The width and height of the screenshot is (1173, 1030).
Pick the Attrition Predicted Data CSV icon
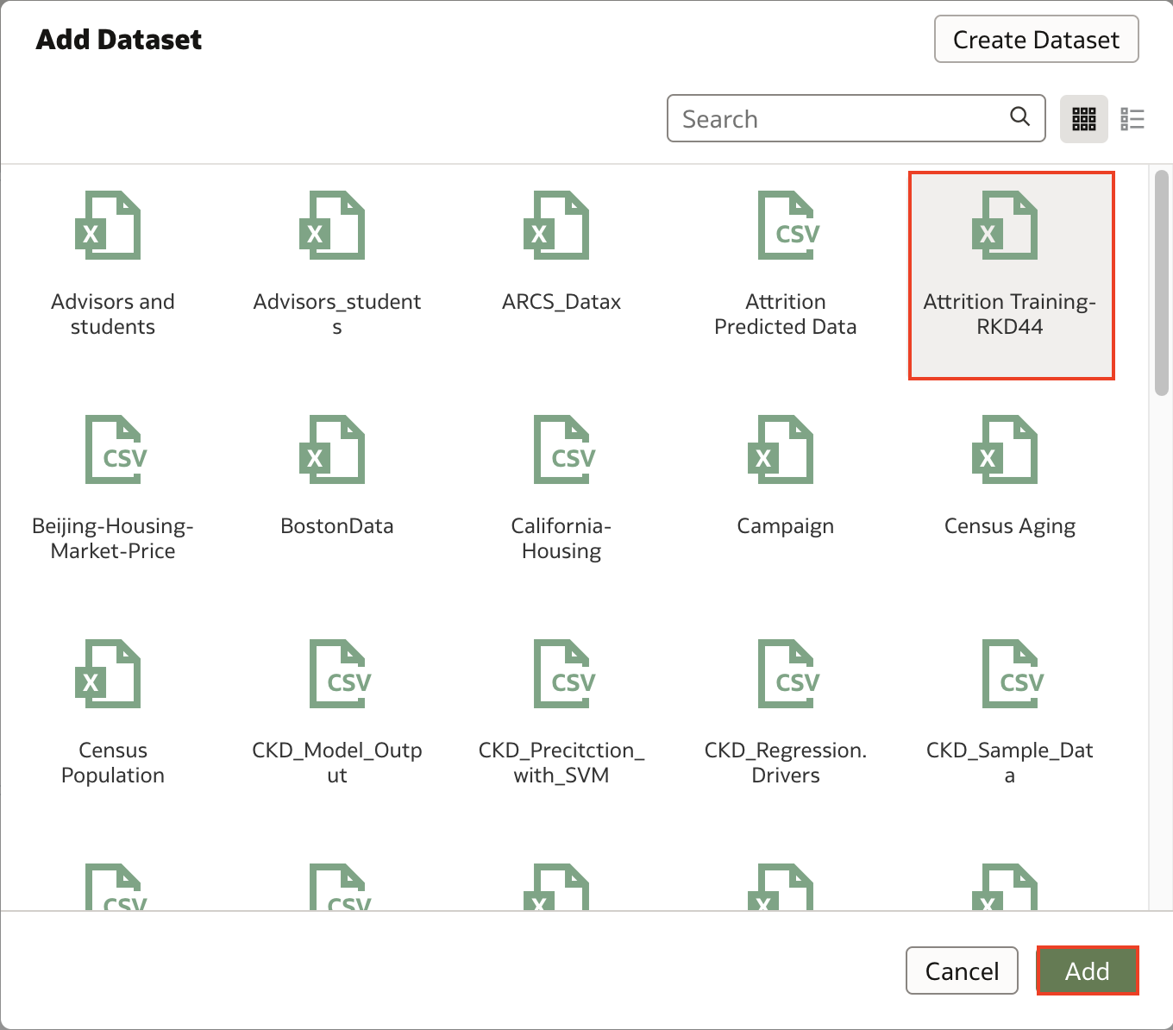(786, 226)
